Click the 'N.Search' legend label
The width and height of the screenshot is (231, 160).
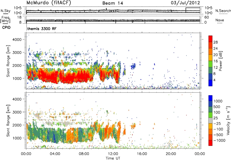click(x=223, y=11)
